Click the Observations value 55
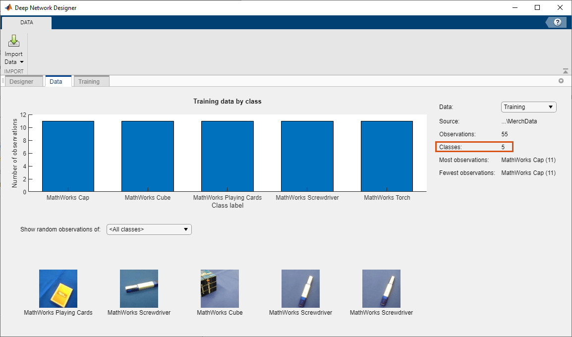 505,134
